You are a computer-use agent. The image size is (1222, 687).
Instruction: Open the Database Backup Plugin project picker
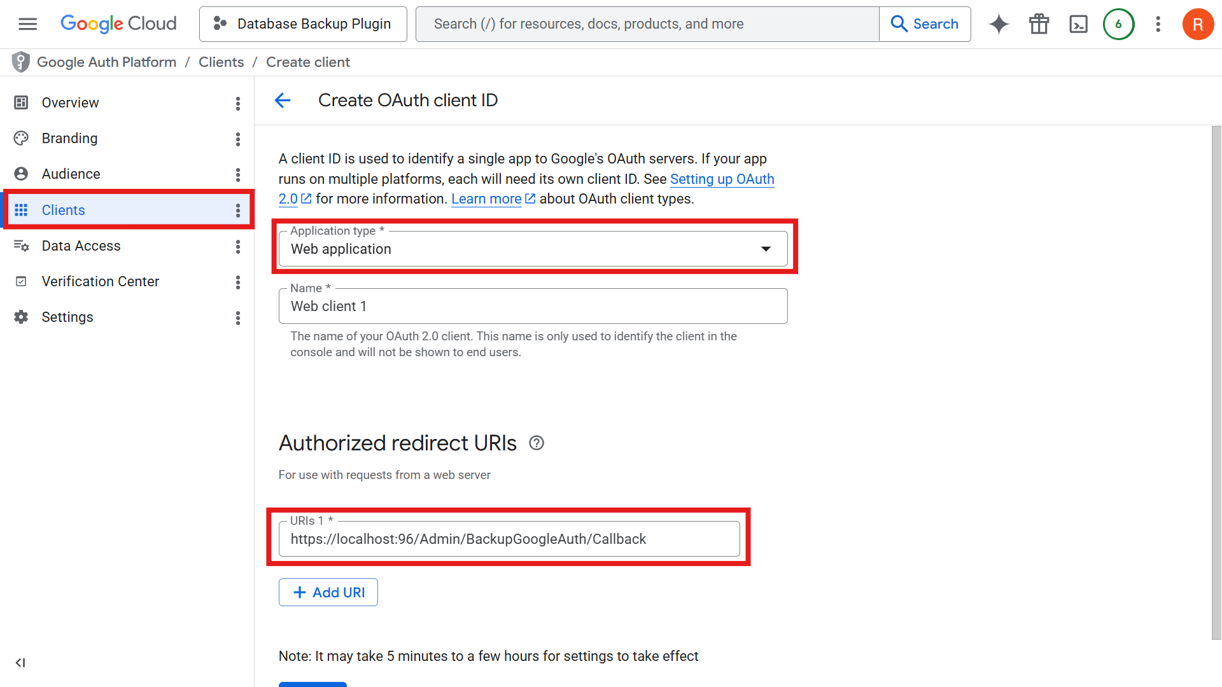[x=303, y=24]
